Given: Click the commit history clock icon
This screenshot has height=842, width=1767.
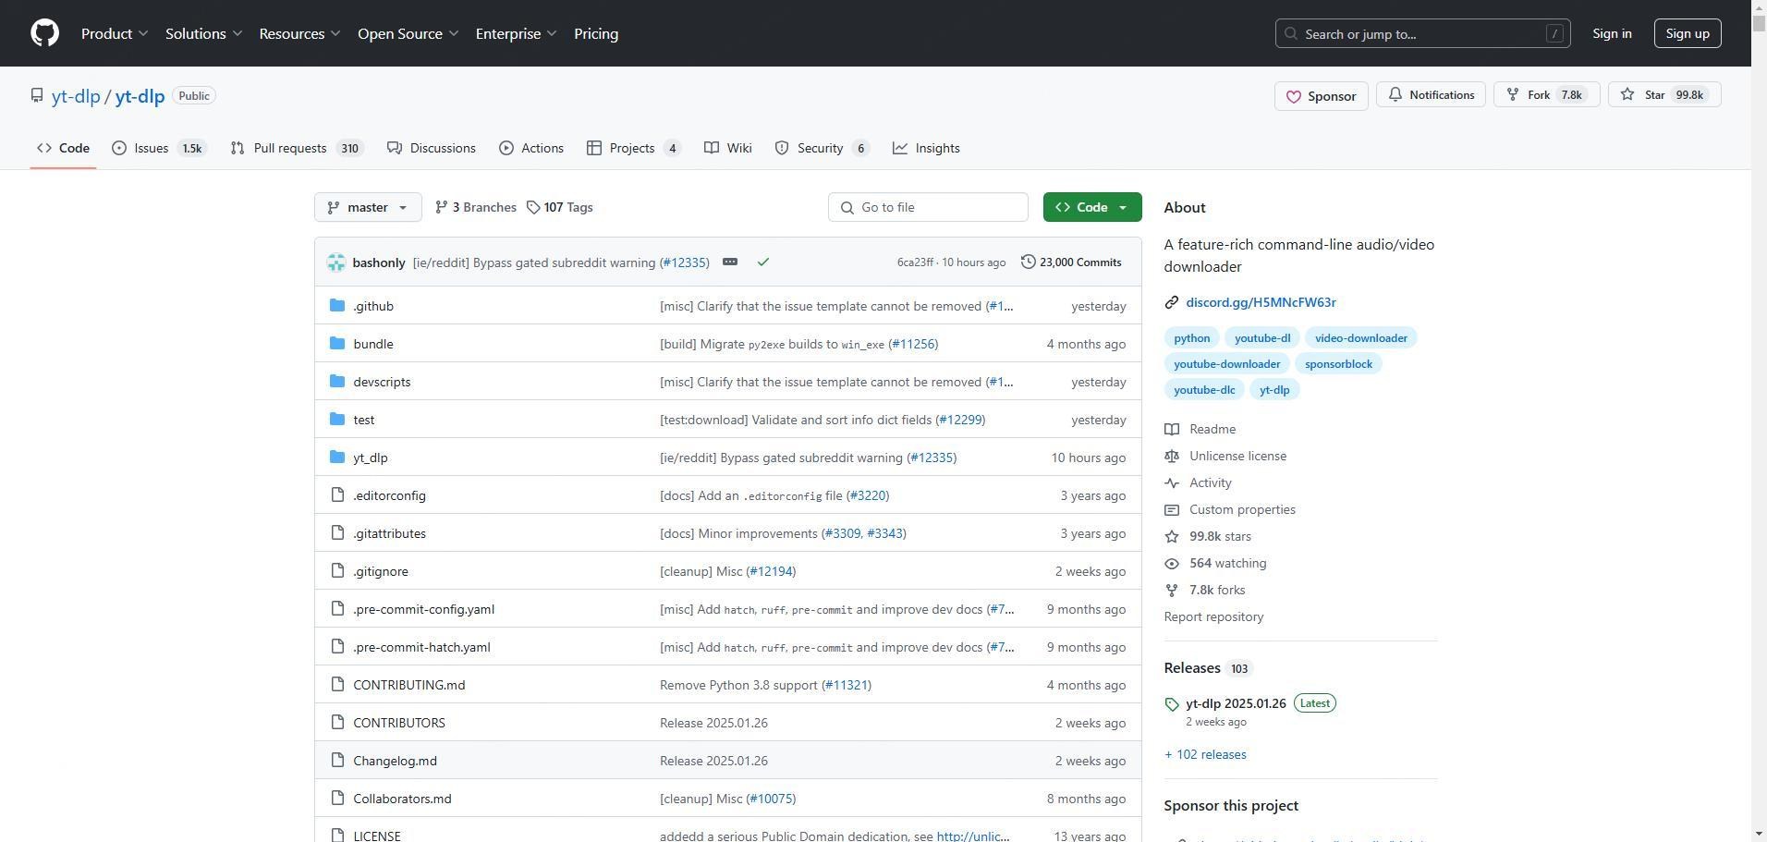Looking at the screenshot, I should 1028,262.
